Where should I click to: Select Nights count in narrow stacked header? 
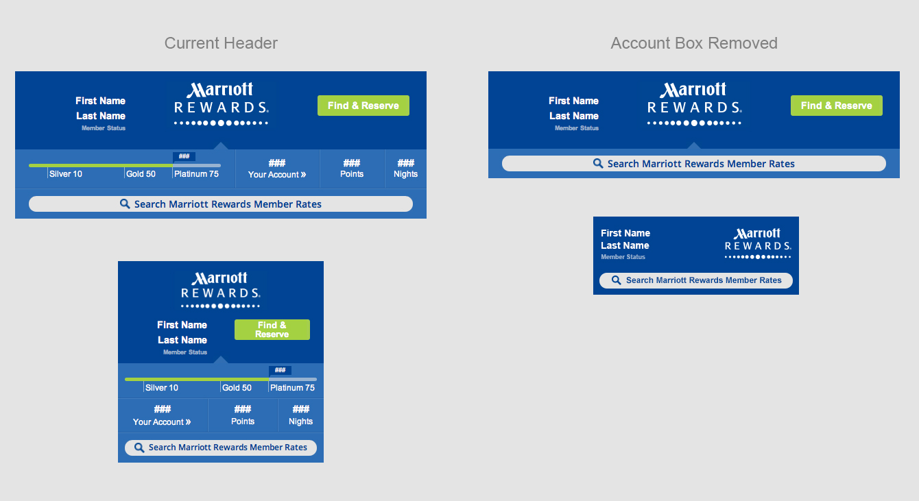300,409
